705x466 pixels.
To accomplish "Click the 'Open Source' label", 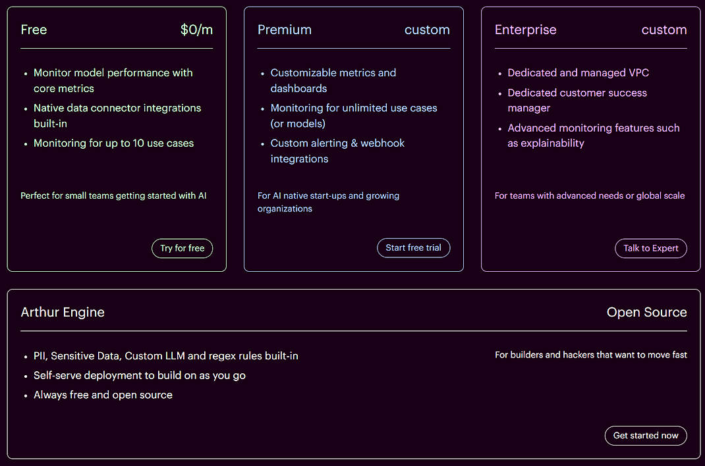I will click(x=646, y=312).
